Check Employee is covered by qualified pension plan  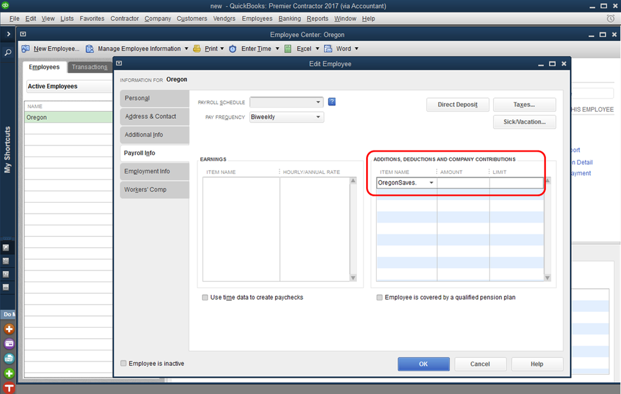click(379, 298)
